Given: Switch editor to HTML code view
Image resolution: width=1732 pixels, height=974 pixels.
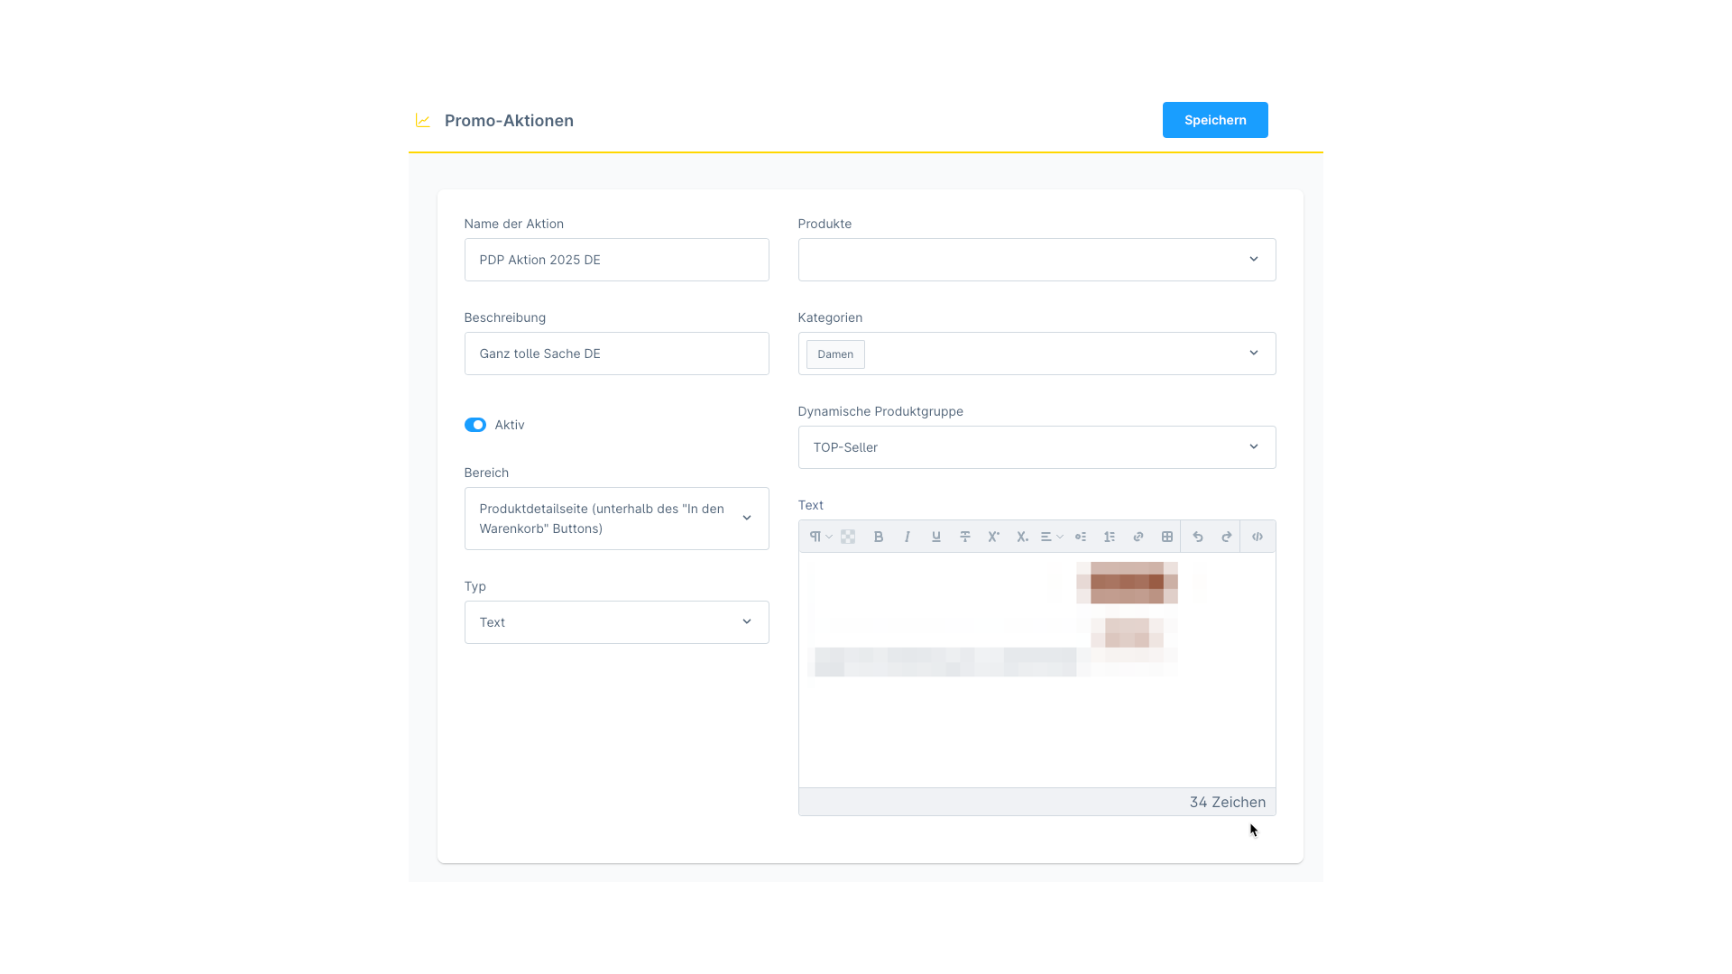Looking at the screenshot, I should pyautogui.click(x=1258, y=537).
